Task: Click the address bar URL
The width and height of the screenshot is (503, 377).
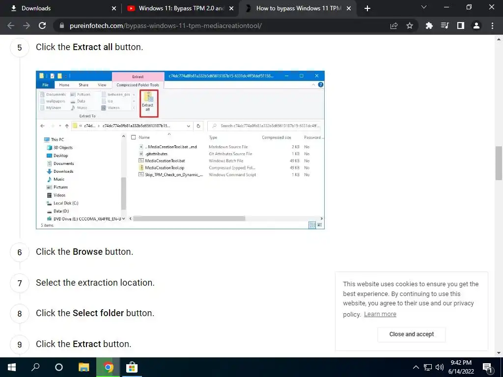Action: coord(166,26)
